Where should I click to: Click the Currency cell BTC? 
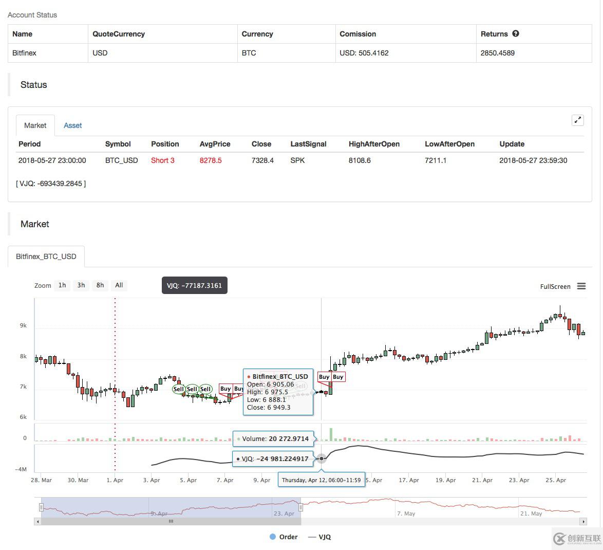(x=249, y=53)
